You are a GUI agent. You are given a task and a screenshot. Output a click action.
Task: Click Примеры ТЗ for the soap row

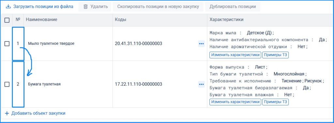click(275, 55)
